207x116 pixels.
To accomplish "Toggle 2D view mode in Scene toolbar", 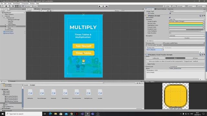I will [x=42, y=11].
